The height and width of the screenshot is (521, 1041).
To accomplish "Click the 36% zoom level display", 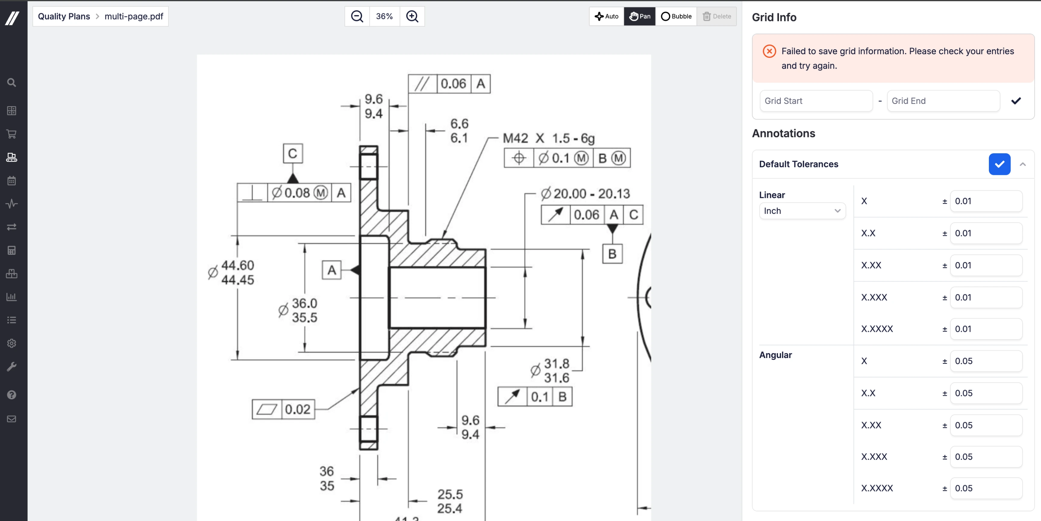I will [384, 17].
